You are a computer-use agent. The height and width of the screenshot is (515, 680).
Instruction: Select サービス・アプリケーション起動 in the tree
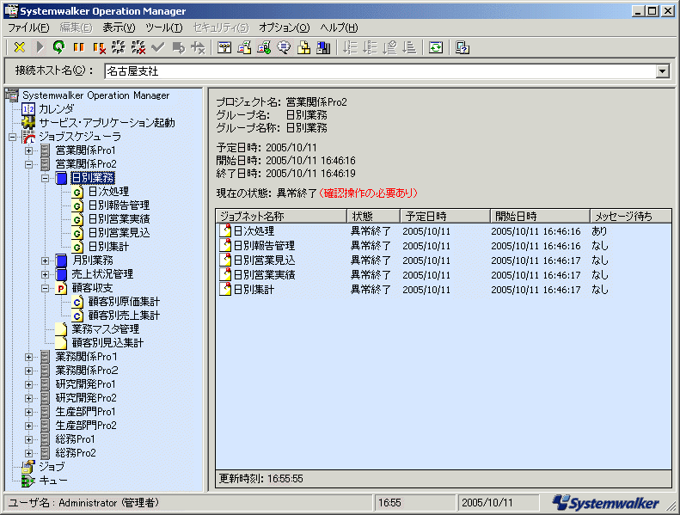tap(107, 123)
